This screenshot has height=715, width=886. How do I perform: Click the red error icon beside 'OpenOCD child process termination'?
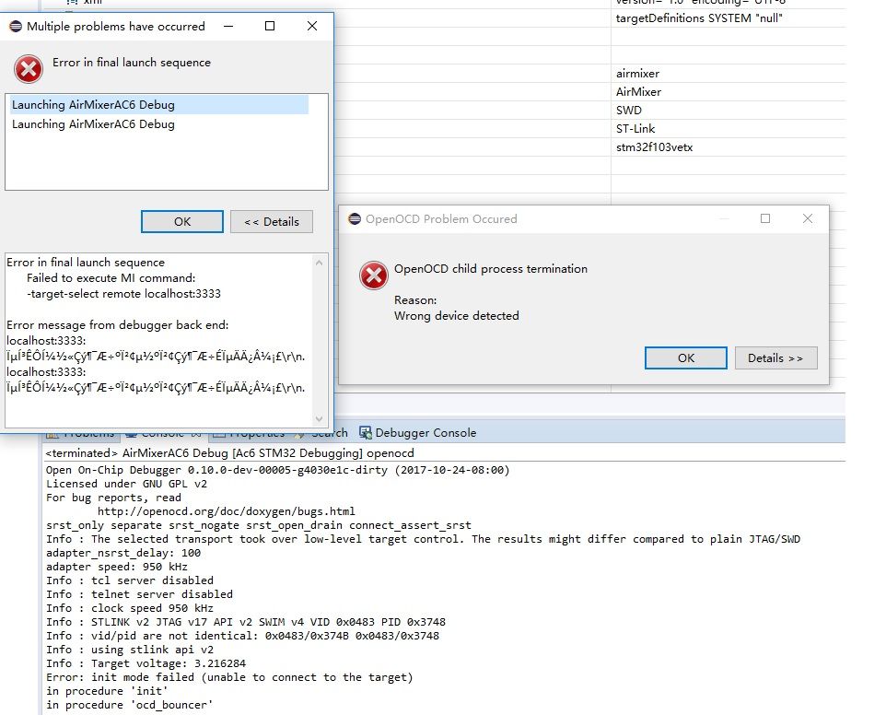374,275
